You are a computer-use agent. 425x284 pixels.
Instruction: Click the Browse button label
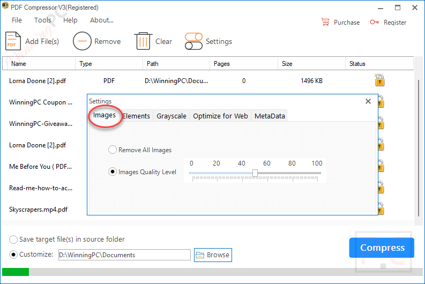pyautogui.click(x=218, y=255)
